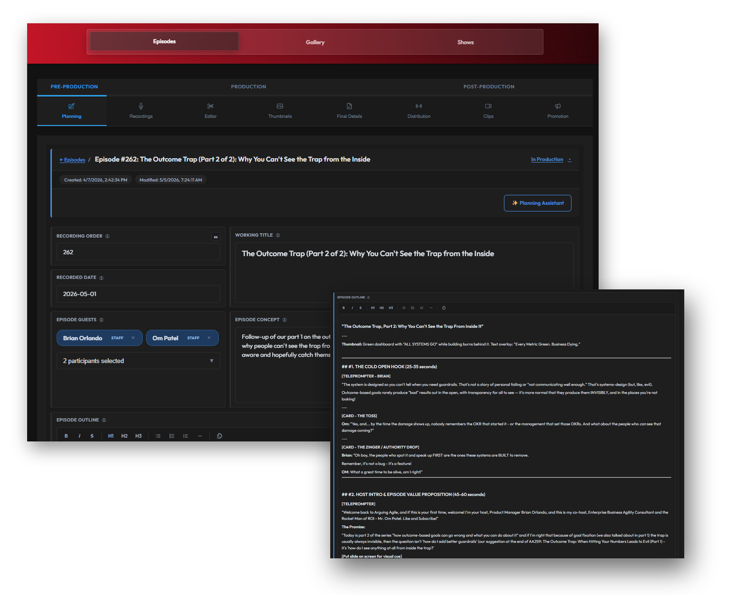
Task: Open the Editor scissors step
Action: click(x=210, y=111)
